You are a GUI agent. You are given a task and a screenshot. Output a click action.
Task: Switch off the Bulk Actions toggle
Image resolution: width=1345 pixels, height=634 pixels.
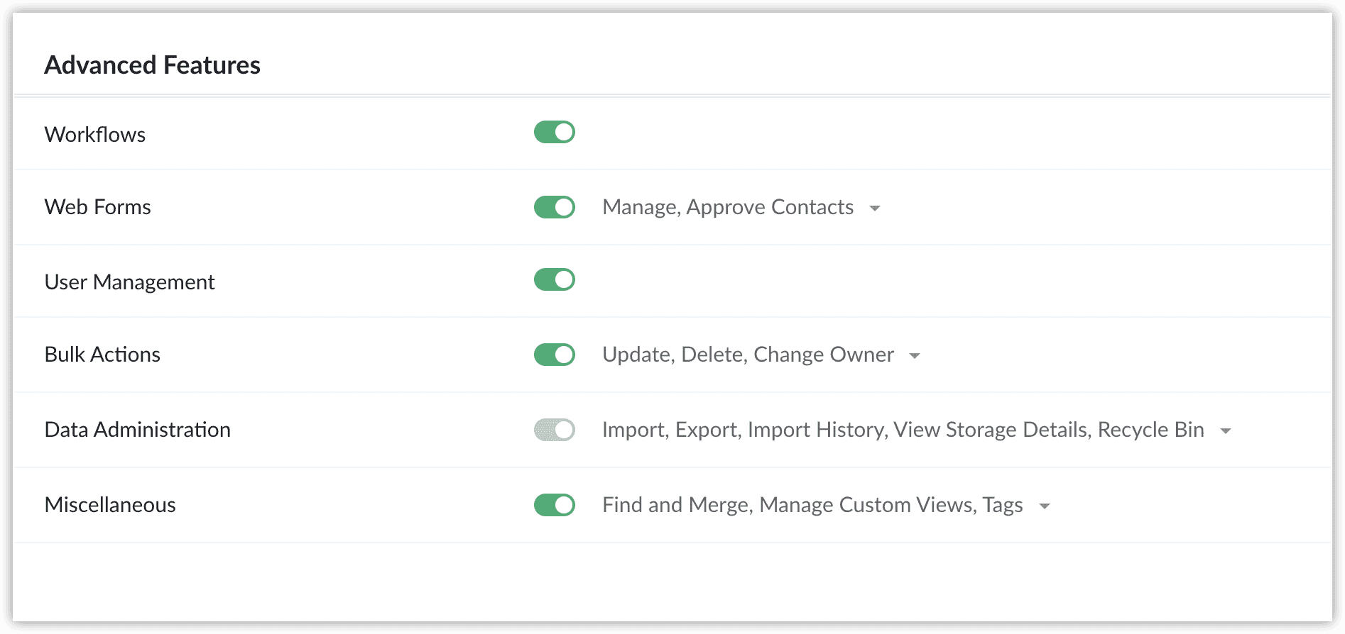[x=555, y=355]
